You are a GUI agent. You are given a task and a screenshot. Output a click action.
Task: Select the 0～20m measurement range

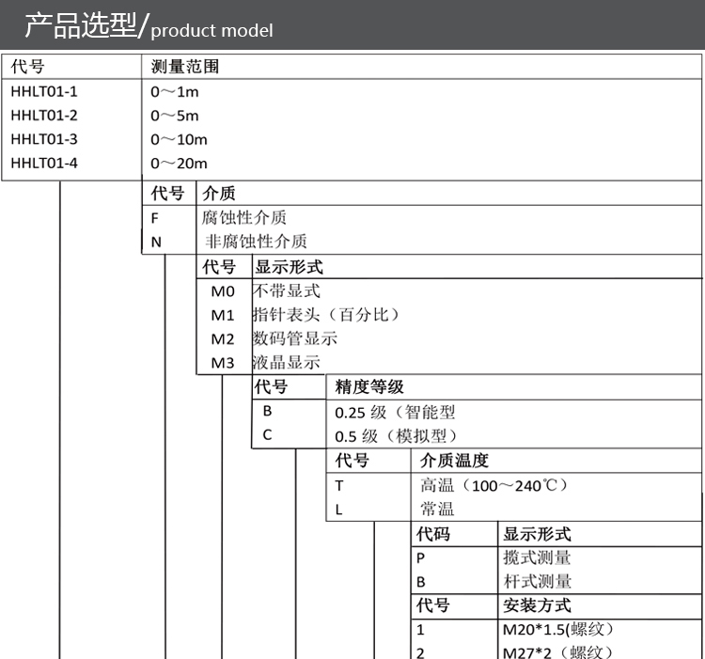click(180, 164)
